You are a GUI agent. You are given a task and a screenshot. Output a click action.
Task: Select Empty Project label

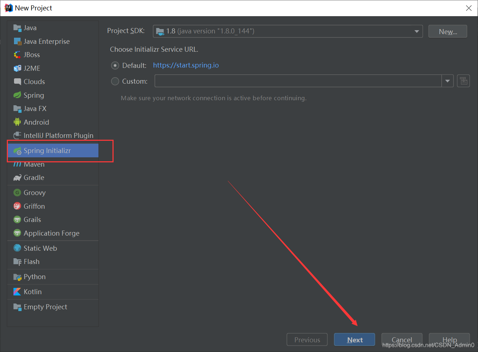(x=45, y=307)
